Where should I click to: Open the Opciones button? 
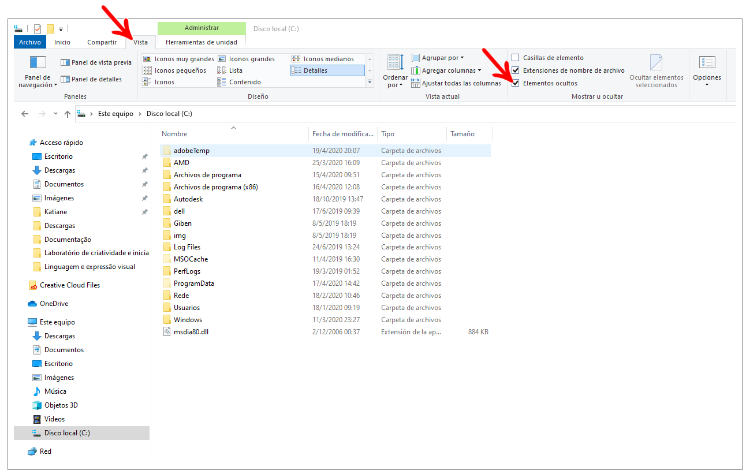[x=707, y=72]
